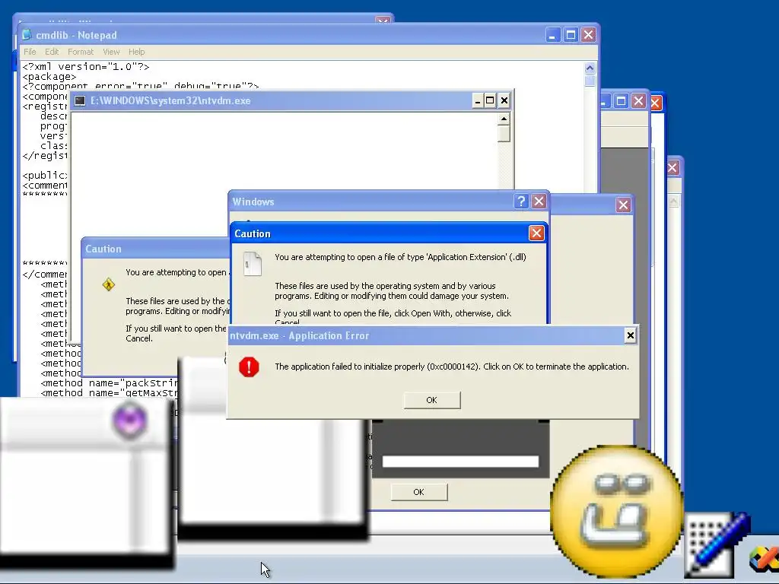
Task: Close the ntvdm.exe console window
Action: (x=504, y=101)
